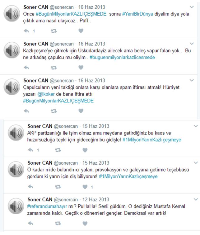Reply to the #referandumahayır tweet

coord(30,223)
